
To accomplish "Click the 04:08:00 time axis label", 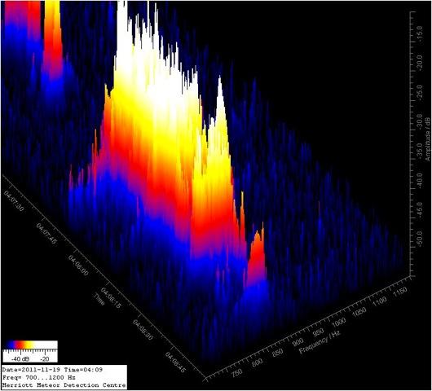I will [x=78, y=266].
